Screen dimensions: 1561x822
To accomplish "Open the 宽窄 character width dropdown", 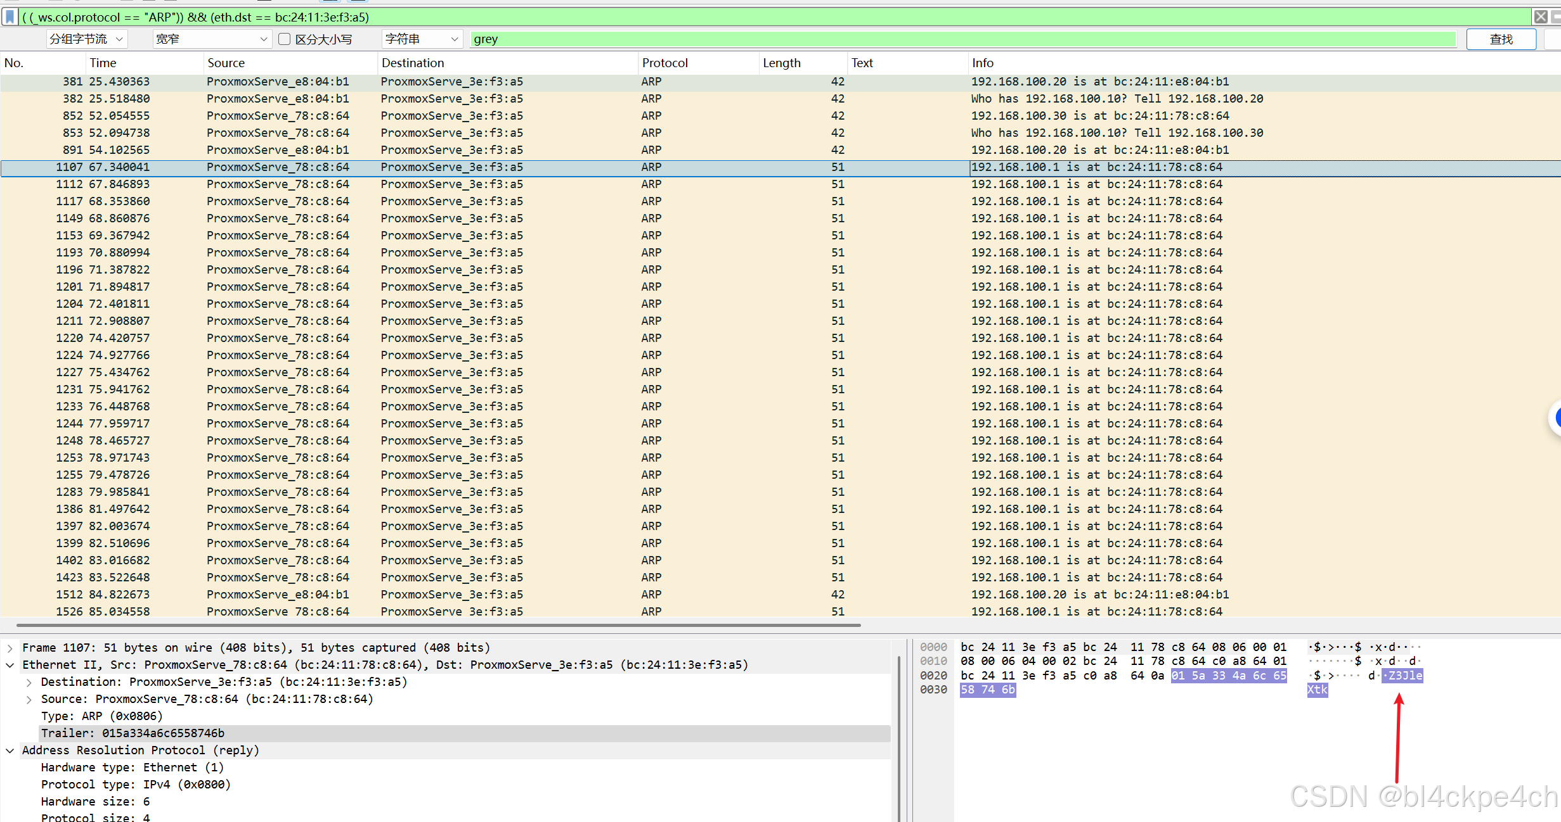I will point(212,39).
